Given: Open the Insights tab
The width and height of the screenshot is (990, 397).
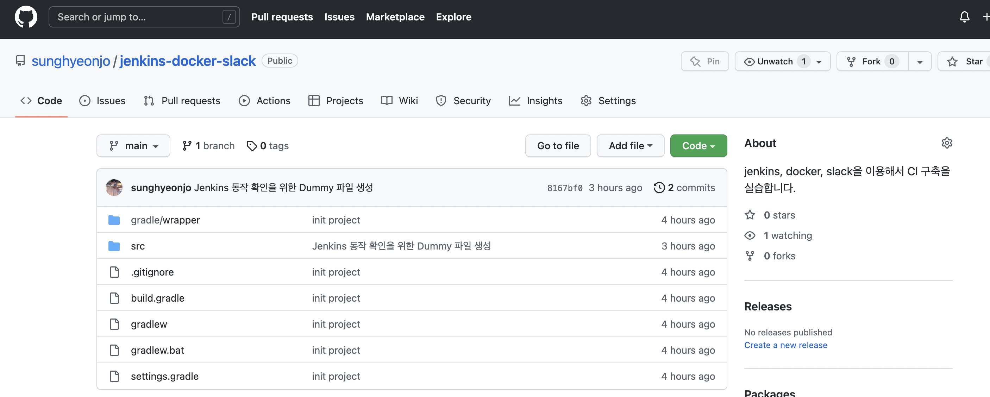Looking at the screenshot, I should pos(536,101).
